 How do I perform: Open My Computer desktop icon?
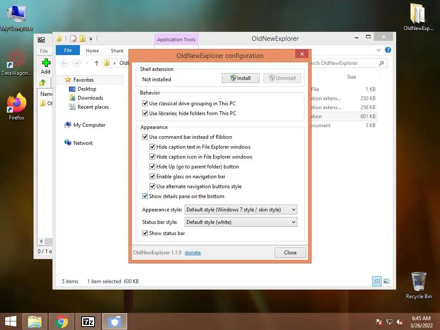pyautogui.click(x=17, y=17)
